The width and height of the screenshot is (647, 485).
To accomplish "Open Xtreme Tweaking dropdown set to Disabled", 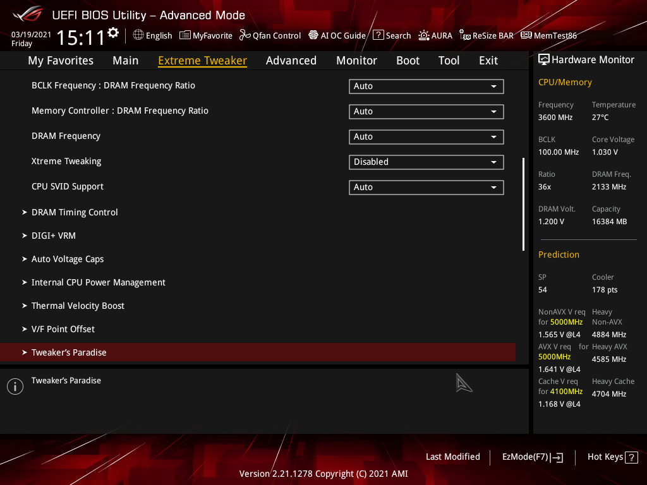I will click(426, 162).
